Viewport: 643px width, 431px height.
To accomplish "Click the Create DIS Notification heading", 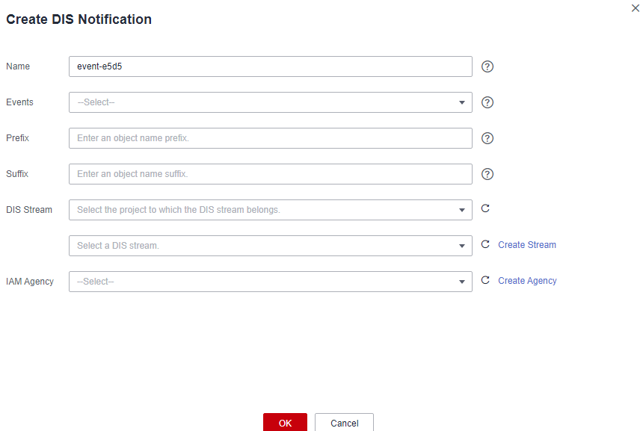I will click(79, 19).
